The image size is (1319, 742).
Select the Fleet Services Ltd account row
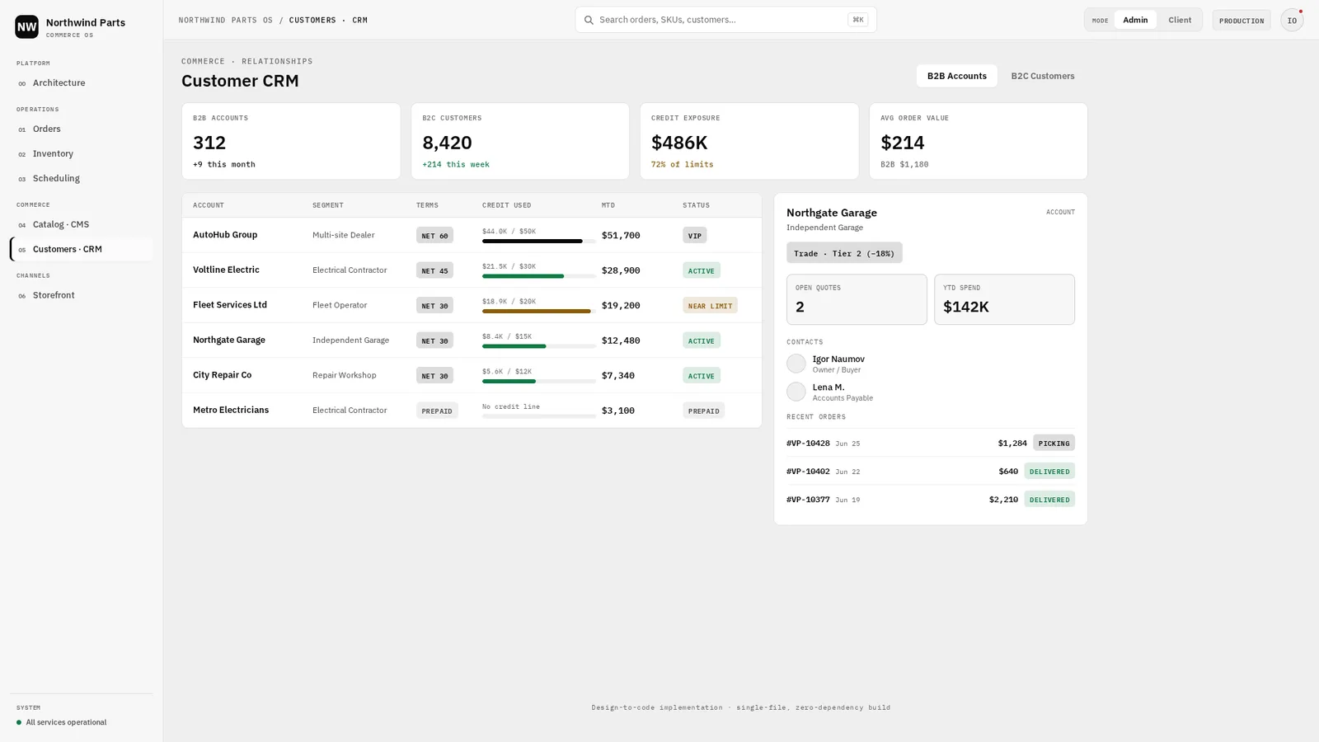472,305
